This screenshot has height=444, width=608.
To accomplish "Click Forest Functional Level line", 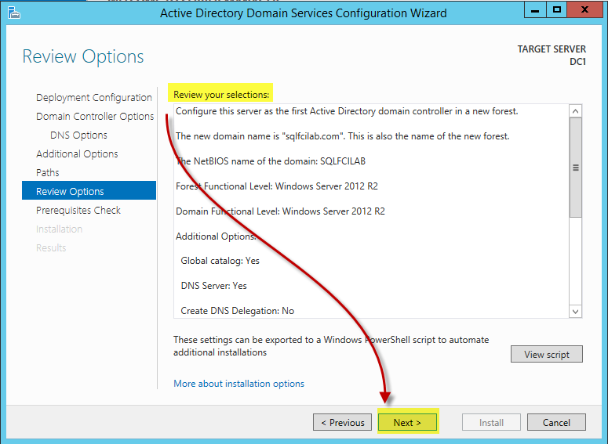I will [276, 186].
